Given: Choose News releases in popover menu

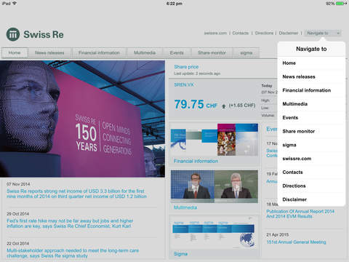Looking at the screenshot, I should click(311, 76).
